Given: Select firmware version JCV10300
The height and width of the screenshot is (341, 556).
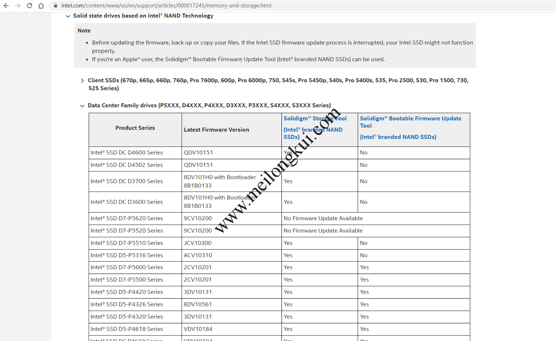Looking at the screenshot, I should pyautogui.click(x=198, y=243).
